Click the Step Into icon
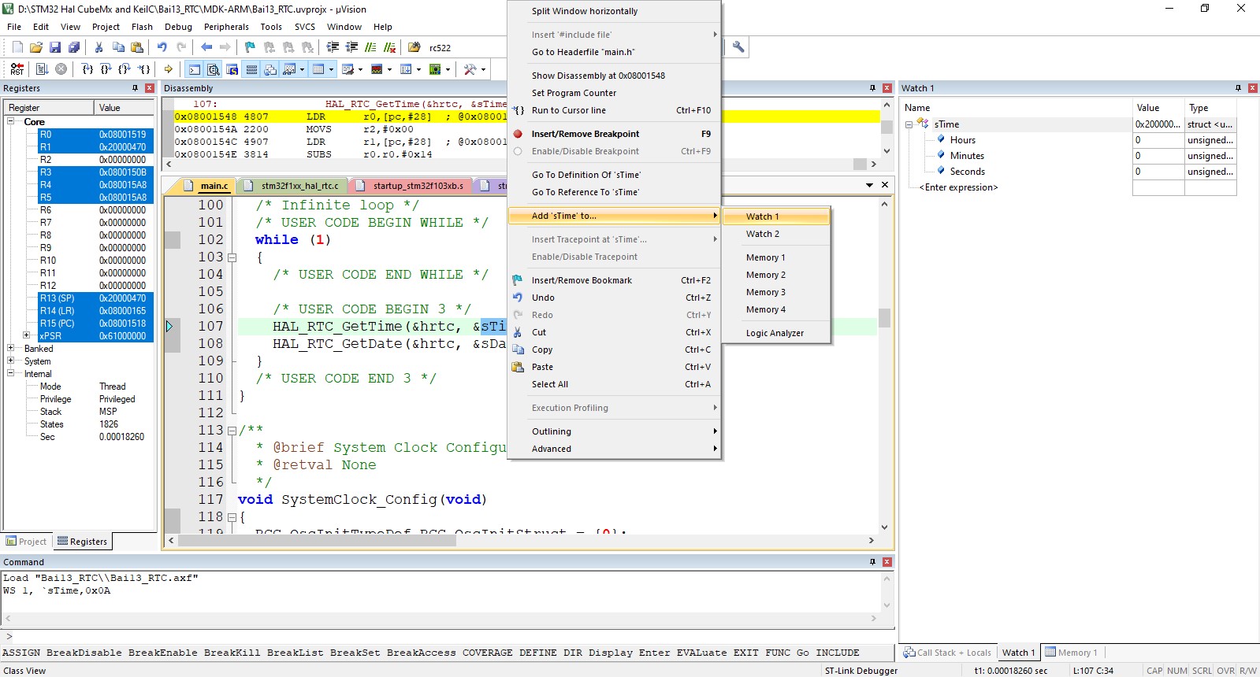The height and width of the screenshot is (677, 1260). point(87,69)
